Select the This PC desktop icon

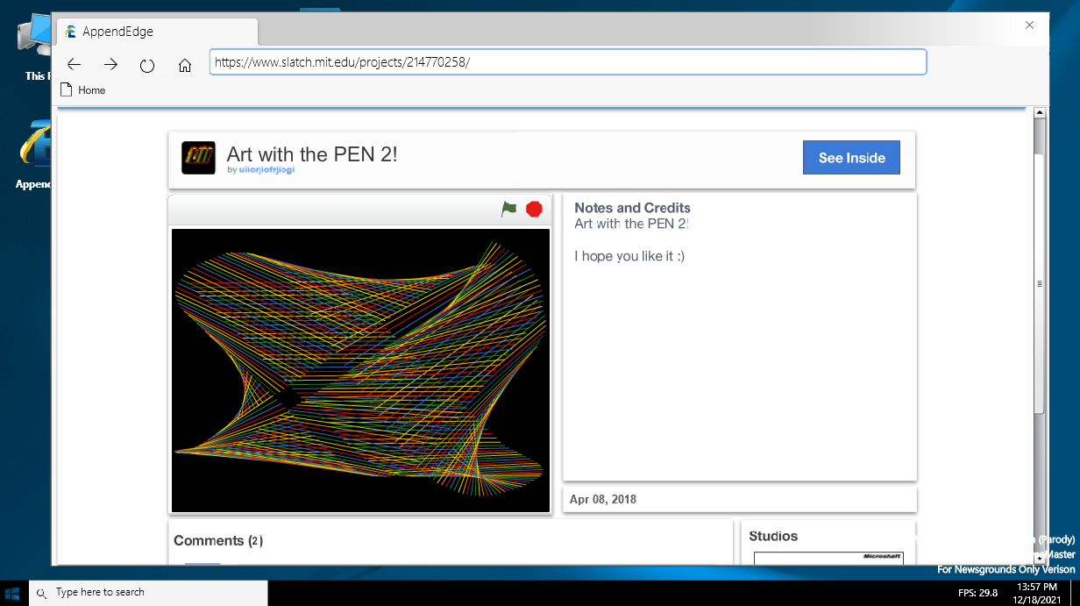click(35, 48)
